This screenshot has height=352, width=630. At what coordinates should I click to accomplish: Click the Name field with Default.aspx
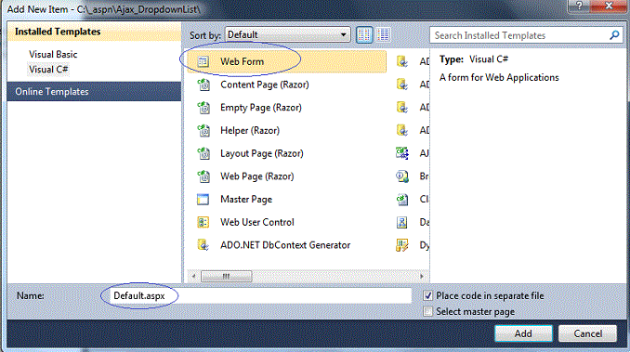tap(260, 295)
